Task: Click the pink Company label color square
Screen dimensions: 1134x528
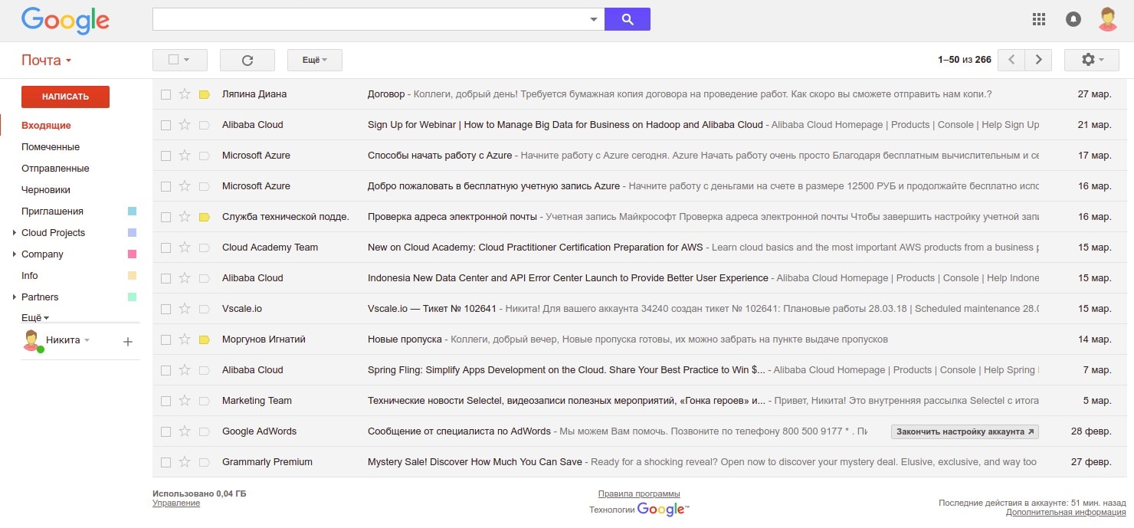Action: pyautogui.click(x=132, y=254)
